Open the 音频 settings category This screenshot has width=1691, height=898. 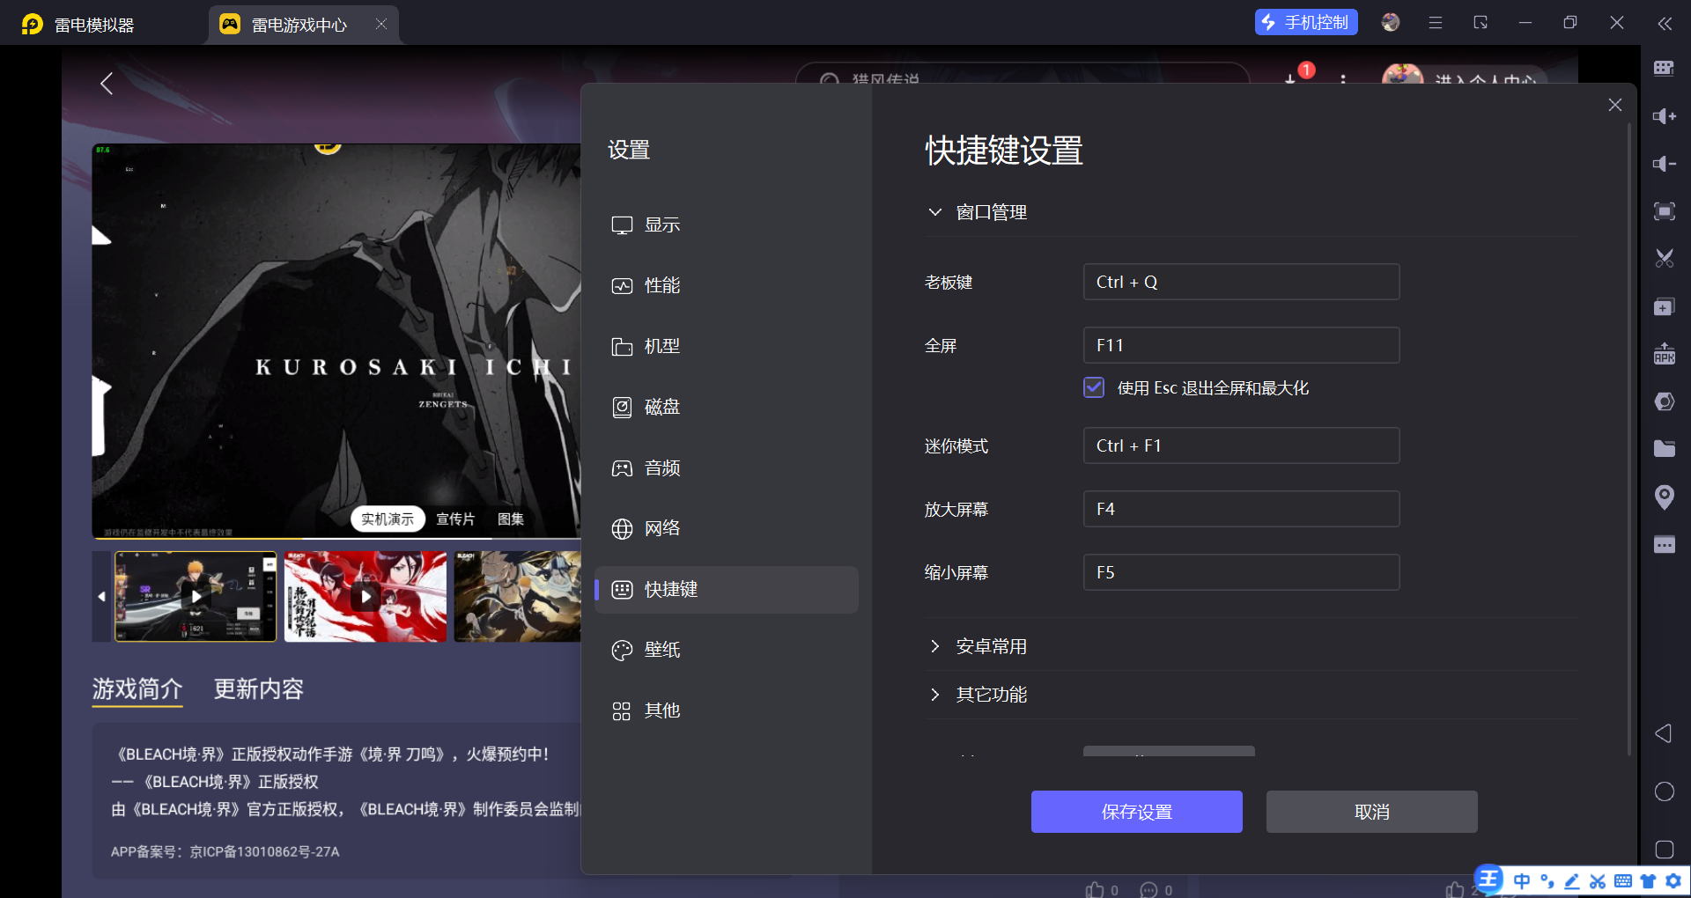click(727, 467)
